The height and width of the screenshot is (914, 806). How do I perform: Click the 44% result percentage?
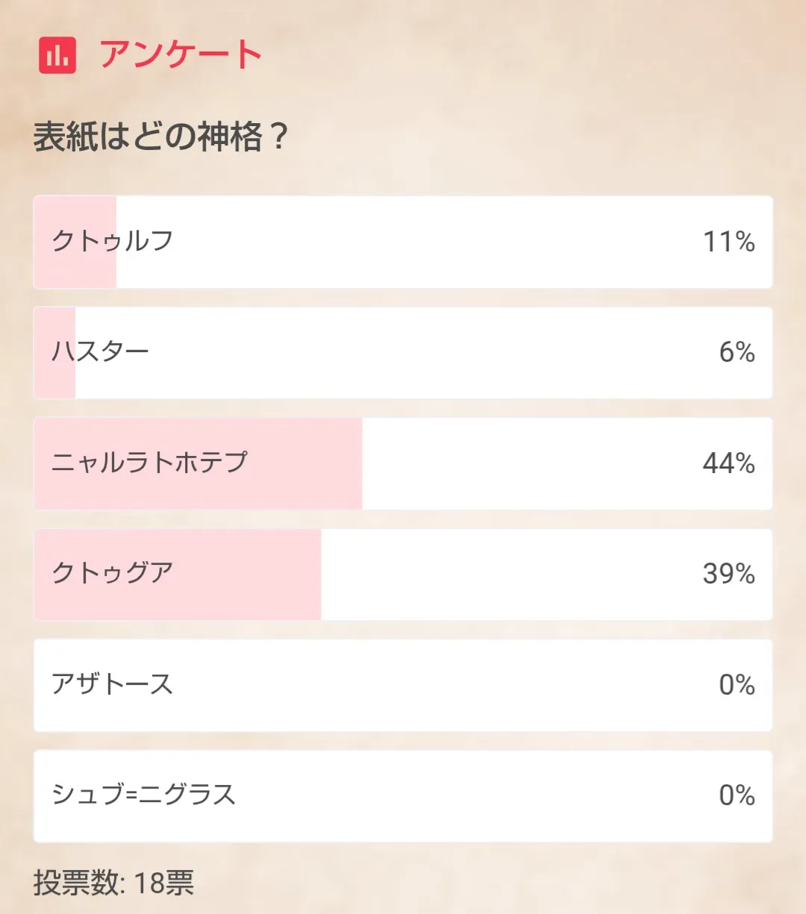coord(728,463)
